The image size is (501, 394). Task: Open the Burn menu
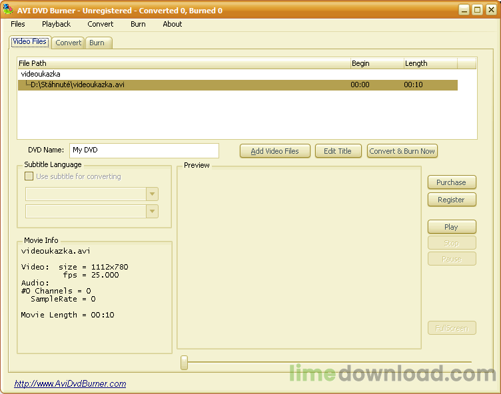coord(138,24)
